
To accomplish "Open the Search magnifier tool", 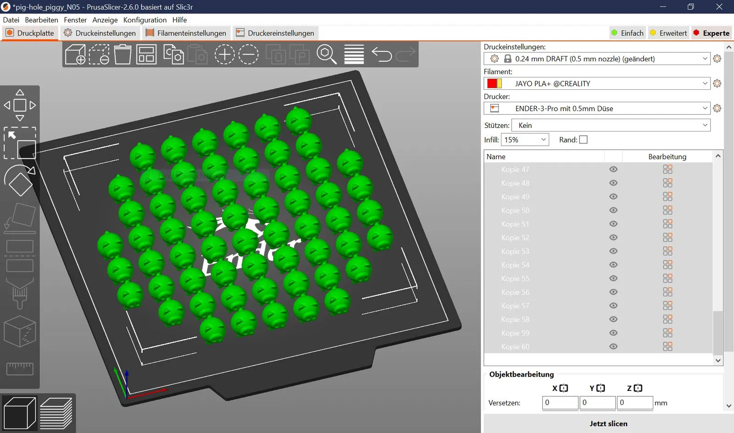I will [327, 55].
